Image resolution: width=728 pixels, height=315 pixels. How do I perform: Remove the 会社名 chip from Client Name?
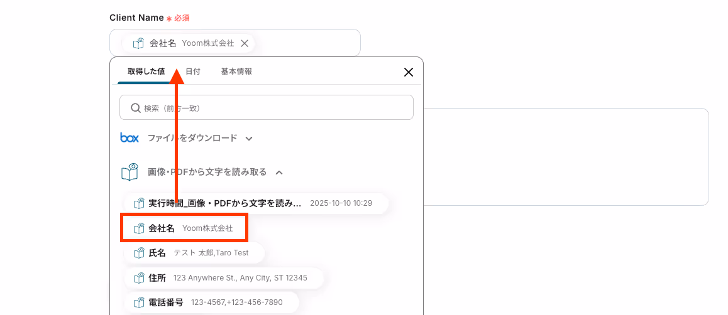coord(245,43)
